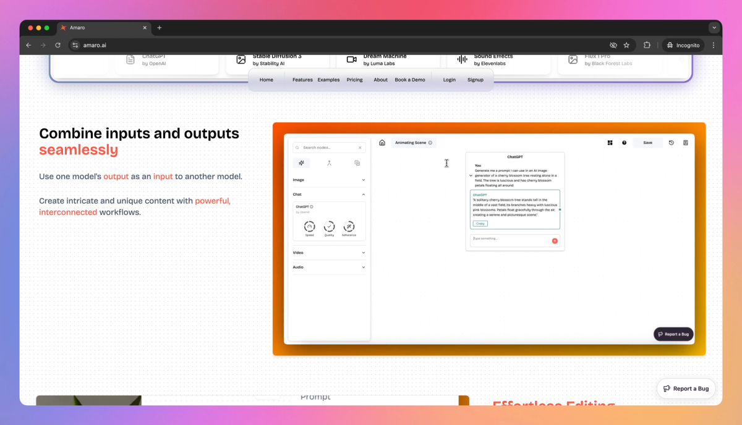Screen dimensions: 742x425
Task: Click the Adherence gauge icon
Action: click(349, 227)
